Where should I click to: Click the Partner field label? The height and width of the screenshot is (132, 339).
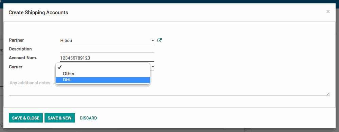click(16, 40)
